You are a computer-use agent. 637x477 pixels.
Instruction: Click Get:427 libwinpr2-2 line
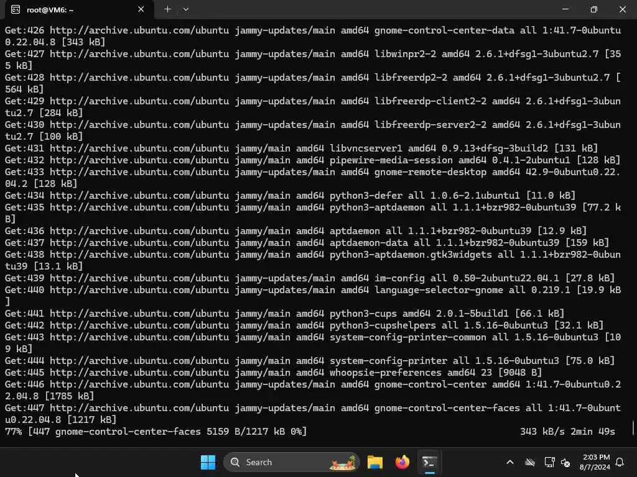[313, 60]
